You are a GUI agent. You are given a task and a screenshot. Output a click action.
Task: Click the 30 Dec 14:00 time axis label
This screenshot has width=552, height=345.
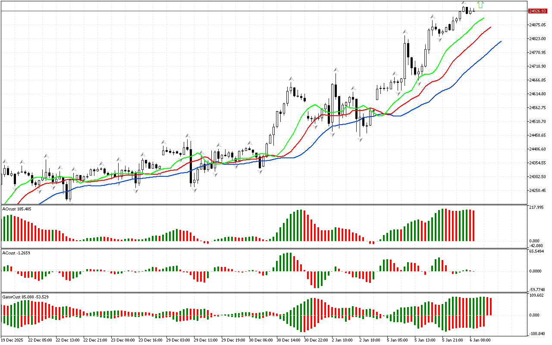click(287, 340)
